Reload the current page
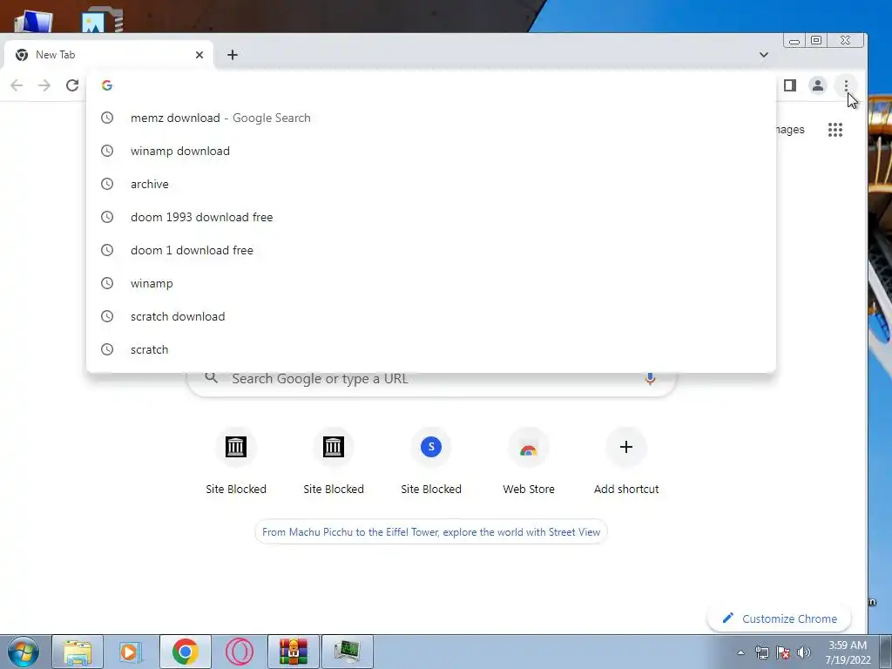Viewport: 892px width, 669px height. point(72,85)
